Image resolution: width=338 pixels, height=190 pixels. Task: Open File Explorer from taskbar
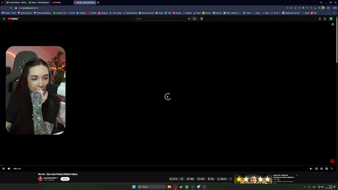(169, 187)
